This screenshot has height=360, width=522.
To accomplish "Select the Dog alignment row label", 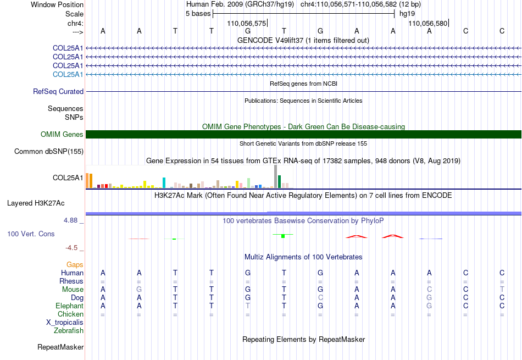I will 77,297.
